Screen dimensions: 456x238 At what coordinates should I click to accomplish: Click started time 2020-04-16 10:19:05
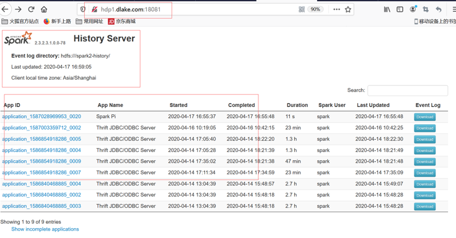[x=192, y=128]
